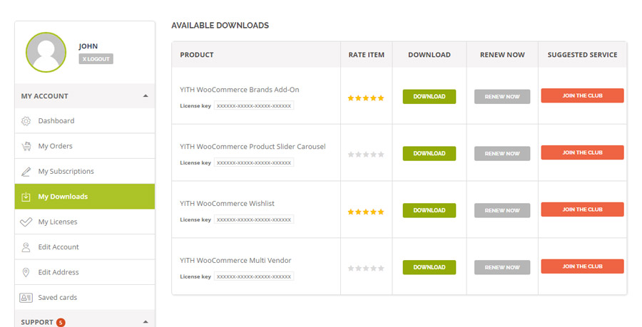This screenshot has height=327, width=642.
Task: Click the Edit Account person icon
Action: tap(26, 247)
